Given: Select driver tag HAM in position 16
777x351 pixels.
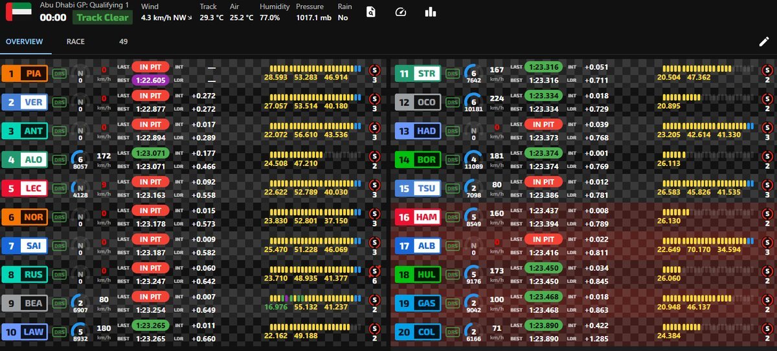Looking at the screenshot, I should (418, 218).
